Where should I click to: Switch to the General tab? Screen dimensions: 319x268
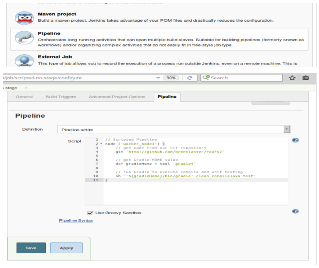pos(24,97)
